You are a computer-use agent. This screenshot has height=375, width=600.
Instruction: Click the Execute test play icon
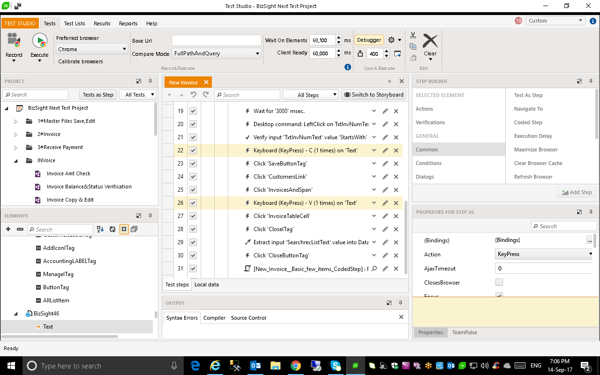[x=39, y=41]
